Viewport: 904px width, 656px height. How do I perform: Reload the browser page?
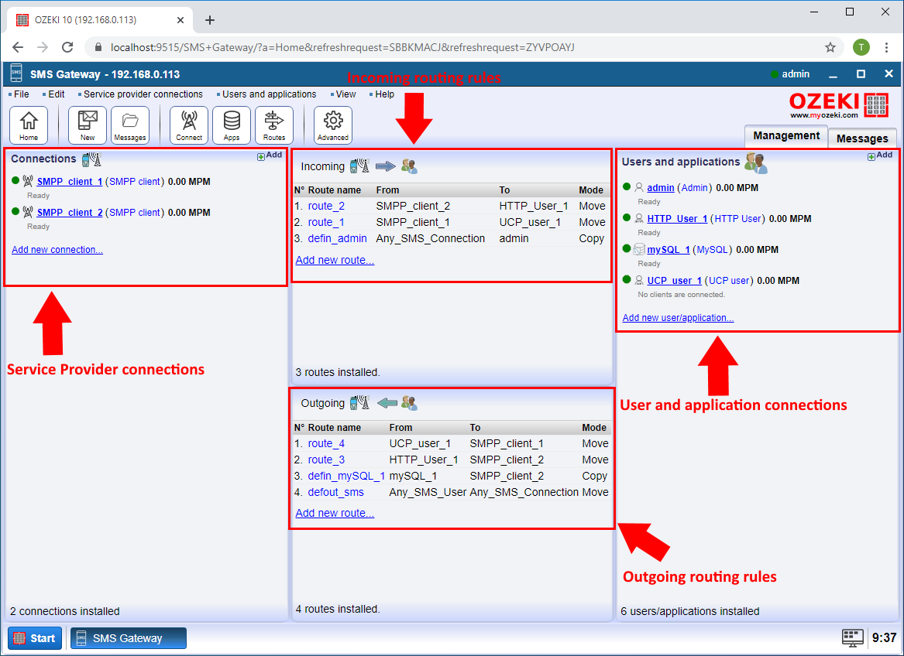tap(67, 47)
